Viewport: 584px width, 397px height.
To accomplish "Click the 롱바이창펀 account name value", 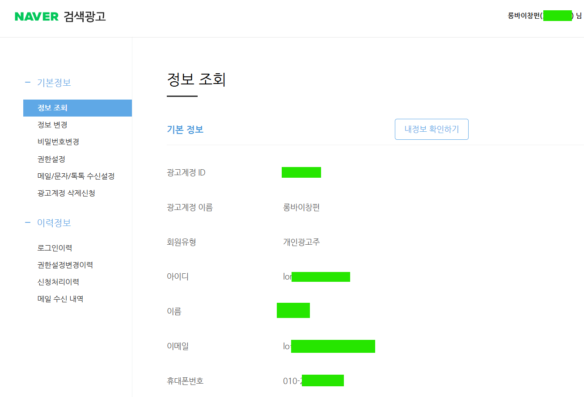I will click(x=301, y=208).
